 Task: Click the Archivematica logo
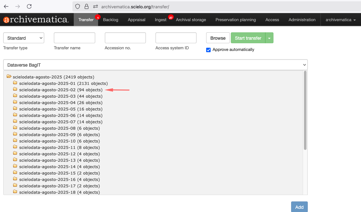(x=36, y=20)
